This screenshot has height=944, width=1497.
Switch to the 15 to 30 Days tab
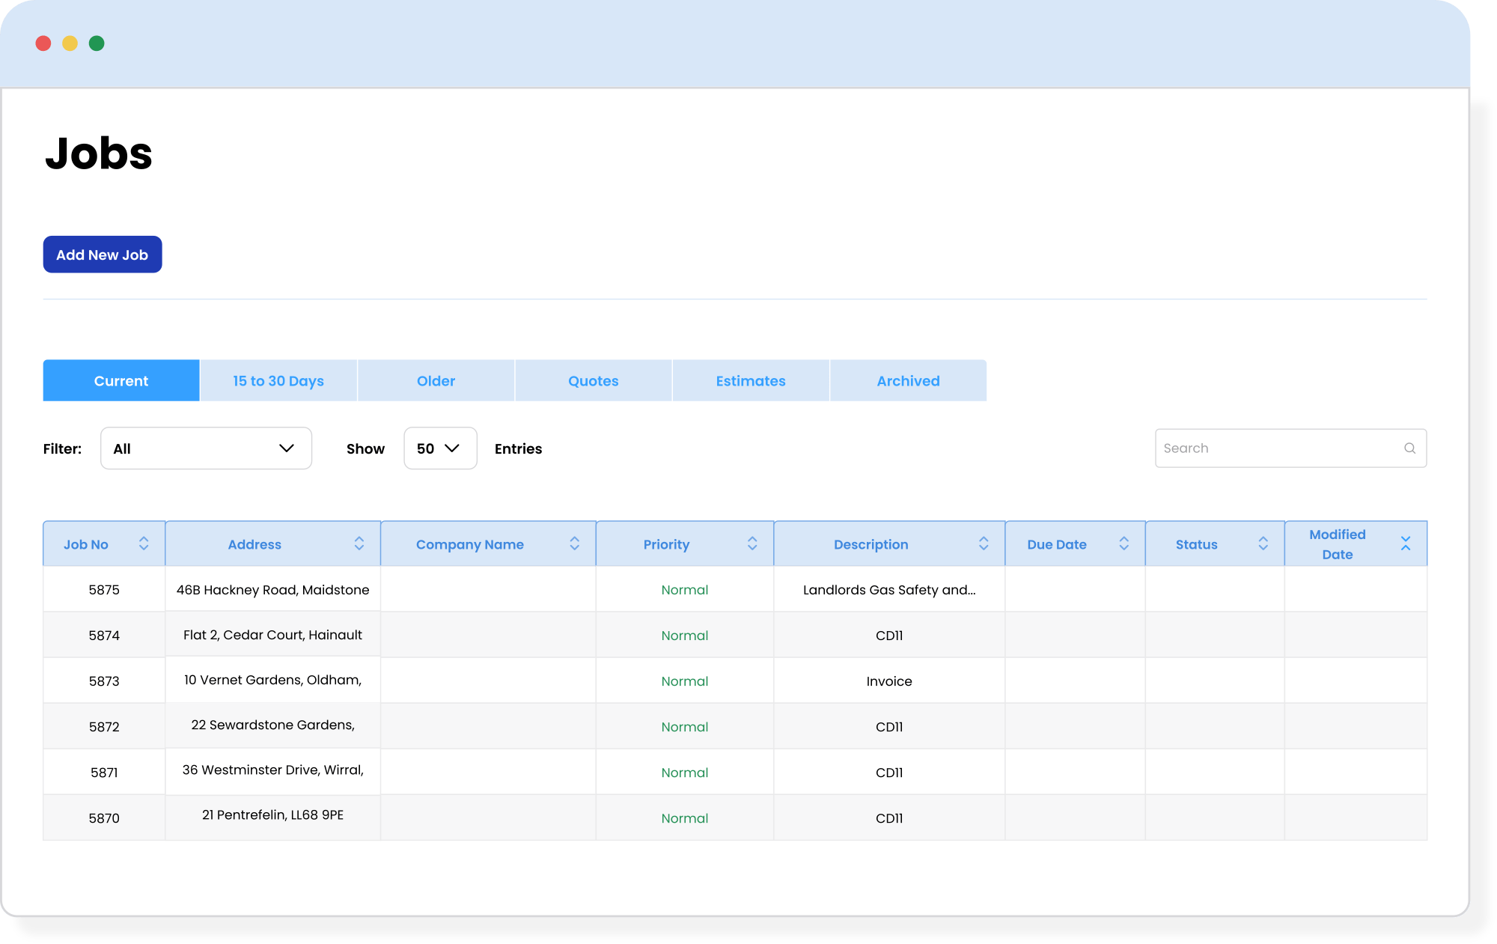click(278, 380)
